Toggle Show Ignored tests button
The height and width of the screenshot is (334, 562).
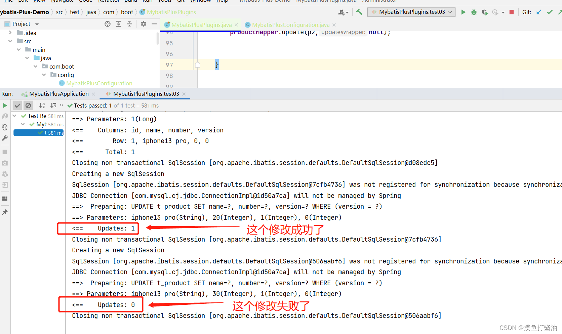tap(28, 106)
